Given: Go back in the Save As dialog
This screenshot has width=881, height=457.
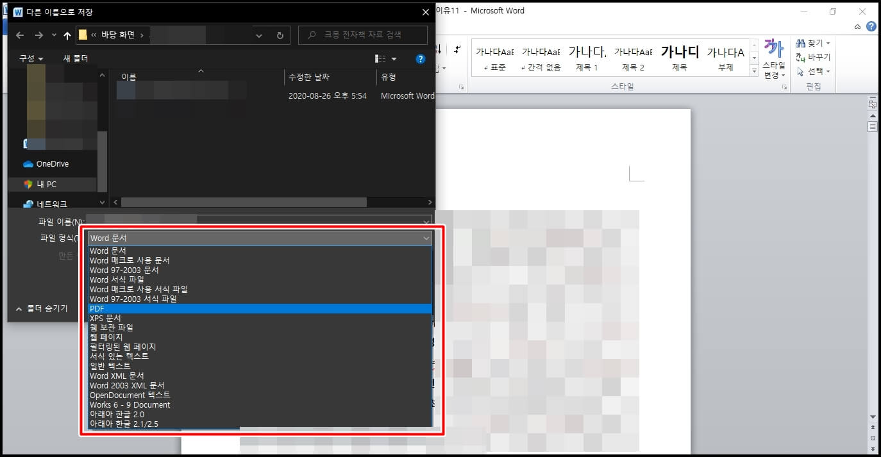Looking at the screenshot, I should [x=20, y=35].
